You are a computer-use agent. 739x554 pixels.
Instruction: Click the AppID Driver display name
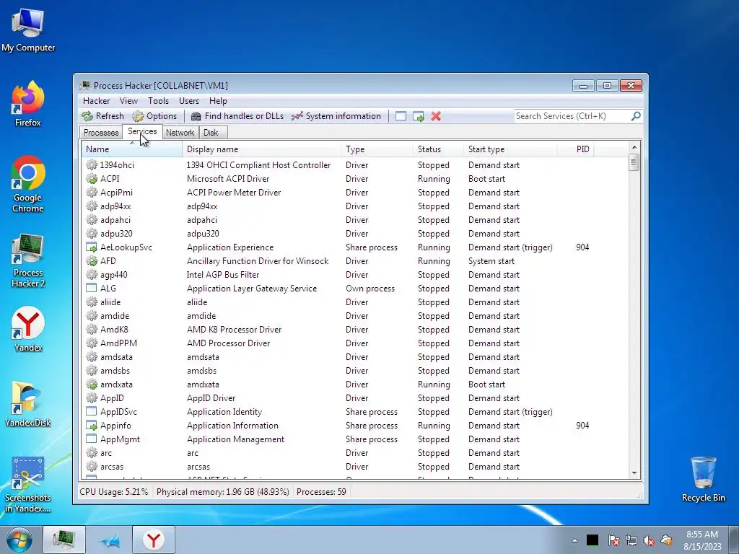(211, 398)
